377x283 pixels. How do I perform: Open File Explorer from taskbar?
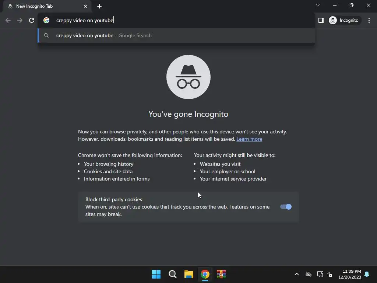tap(189, 274)
